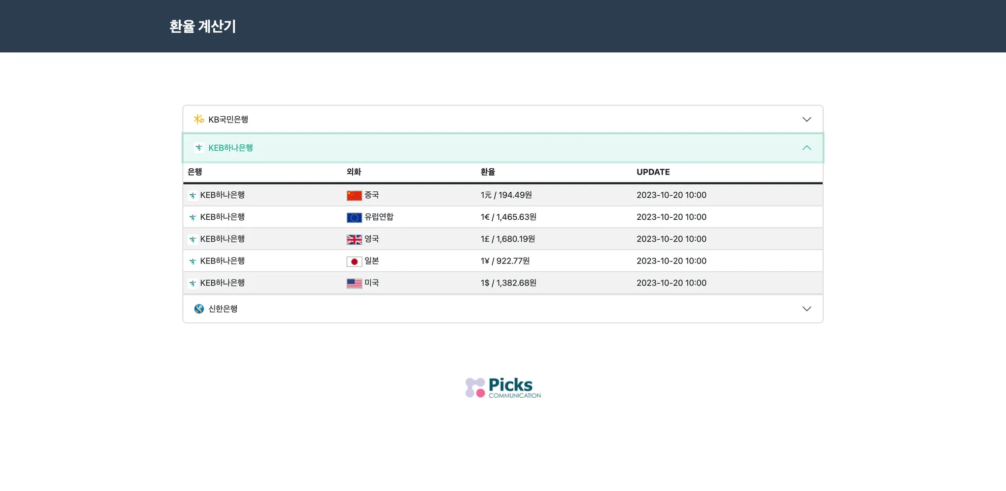Image resolution: width=1006 pixels, height=491 pixels.
Task: Click the KEB하나은행 name in the 일본 row
Action: click(223, 261)
